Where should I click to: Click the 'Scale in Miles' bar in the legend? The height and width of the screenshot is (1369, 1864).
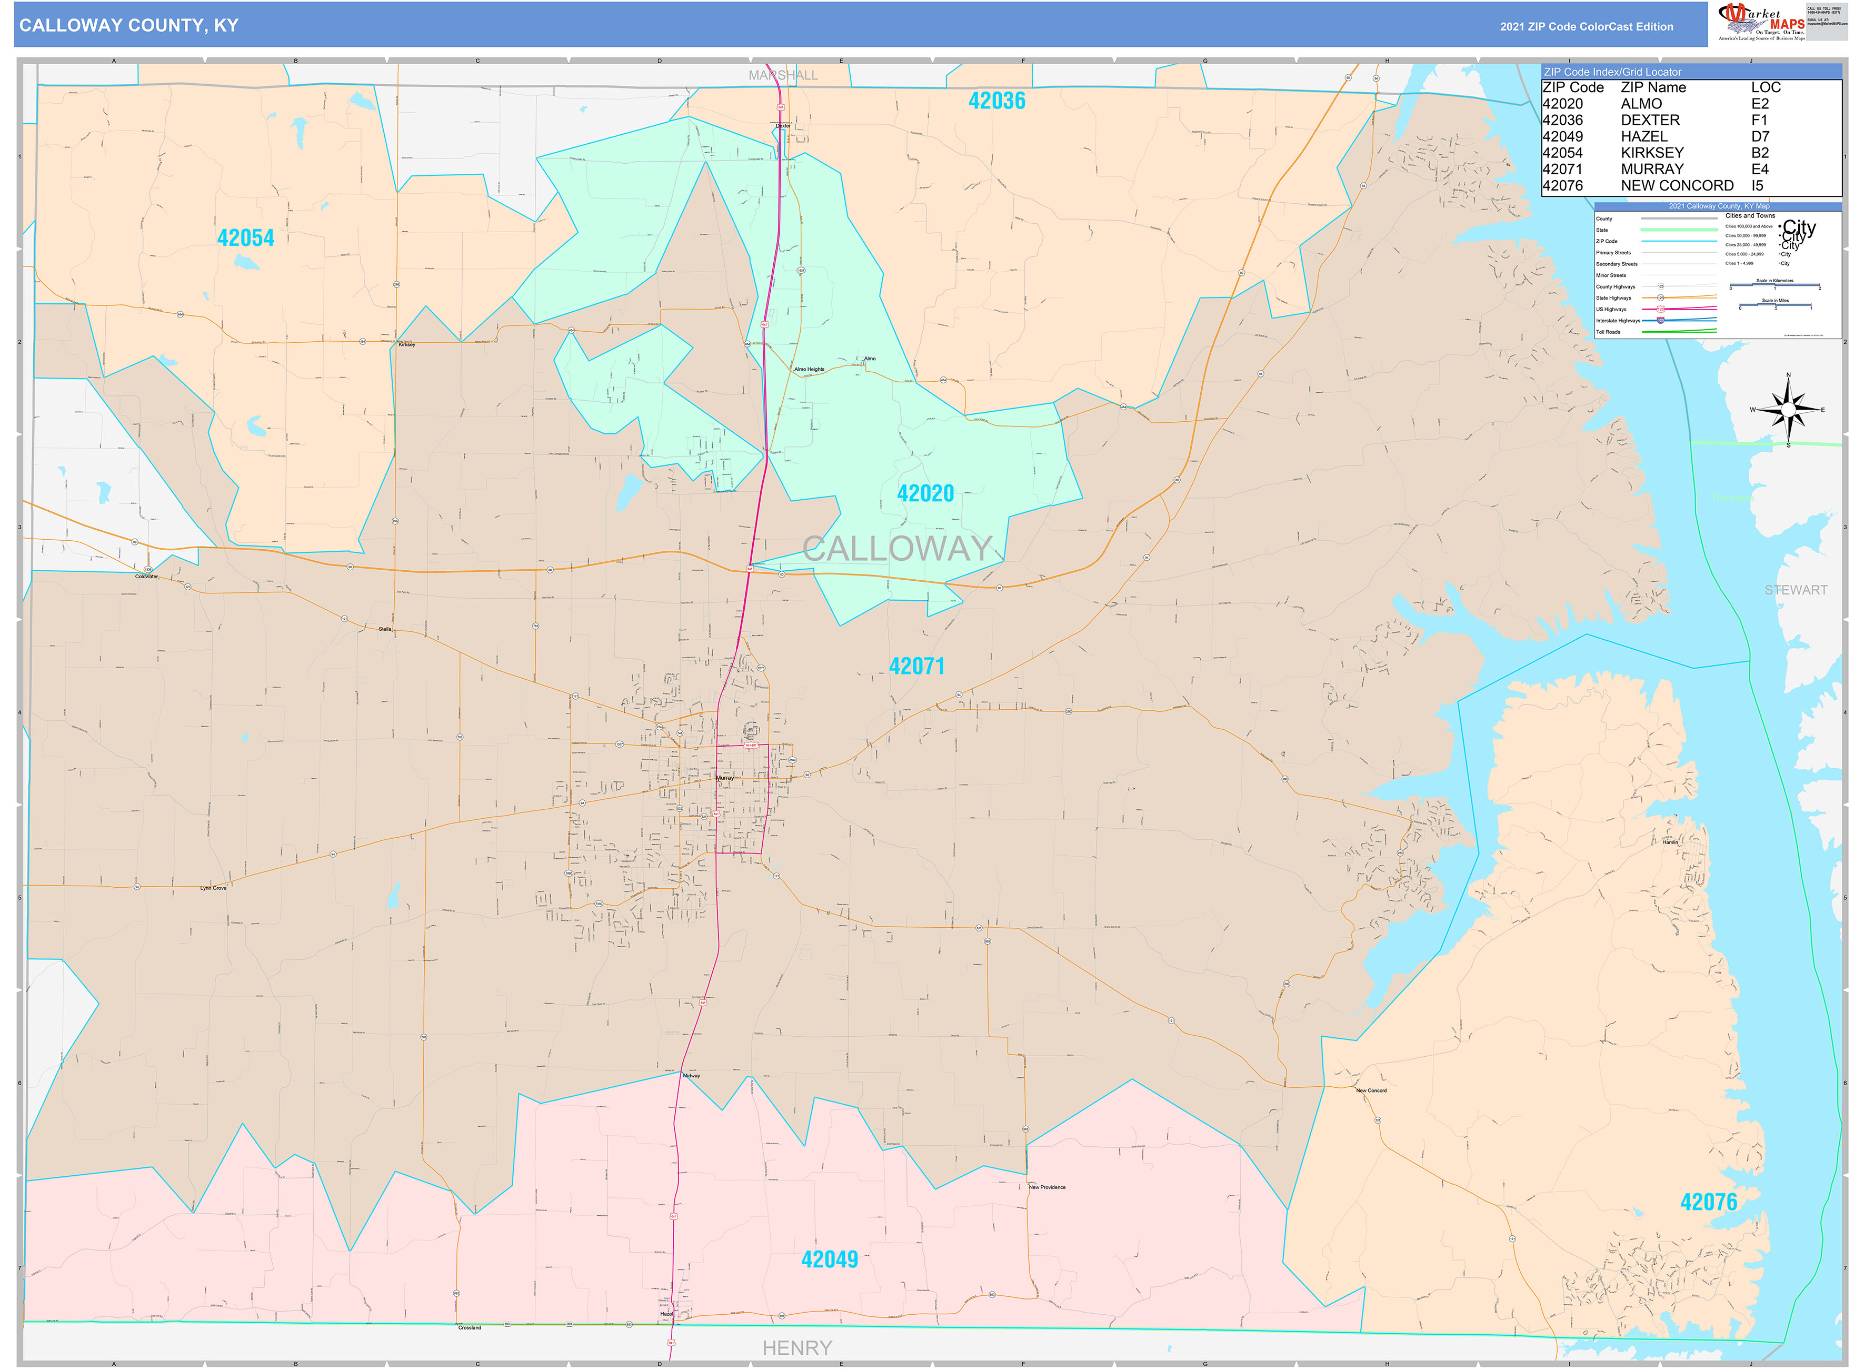(1775, 305)
